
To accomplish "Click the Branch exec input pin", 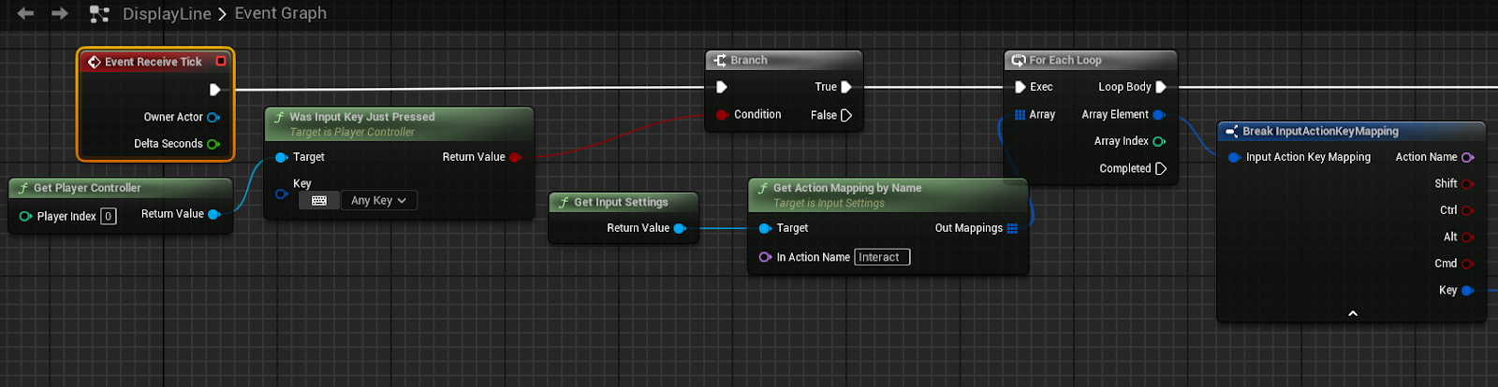I will pyautogui.click(x=721, y=87).
